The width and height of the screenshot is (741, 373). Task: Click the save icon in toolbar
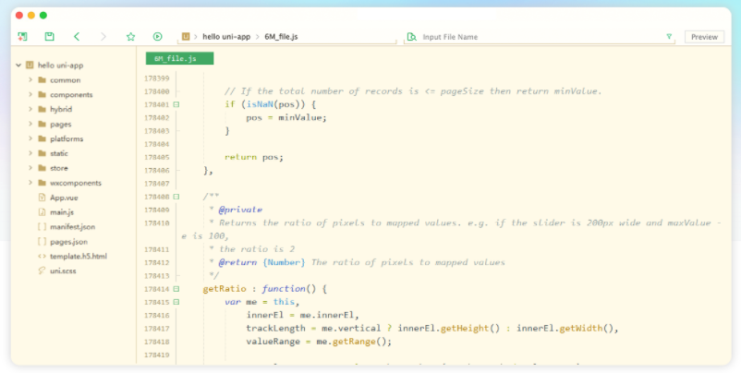[x=49, y=37]
